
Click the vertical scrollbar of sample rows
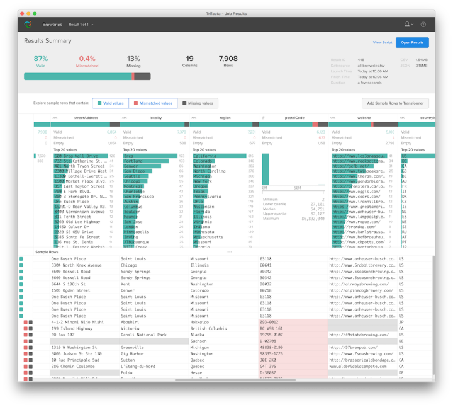(433, 315)
